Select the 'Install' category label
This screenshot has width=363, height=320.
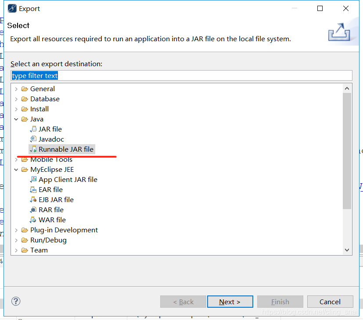pos(40,109)
